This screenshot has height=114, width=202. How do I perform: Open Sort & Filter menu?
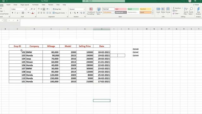(186, 11)
